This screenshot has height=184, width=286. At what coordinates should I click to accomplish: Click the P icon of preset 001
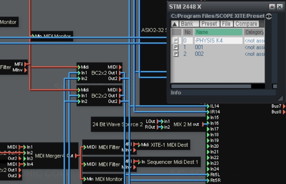pos(176,47)
